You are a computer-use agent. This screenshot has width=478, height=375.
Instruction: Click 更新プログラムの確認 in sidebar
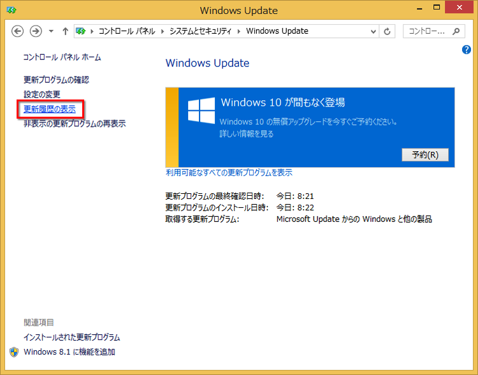pos(56,80)
